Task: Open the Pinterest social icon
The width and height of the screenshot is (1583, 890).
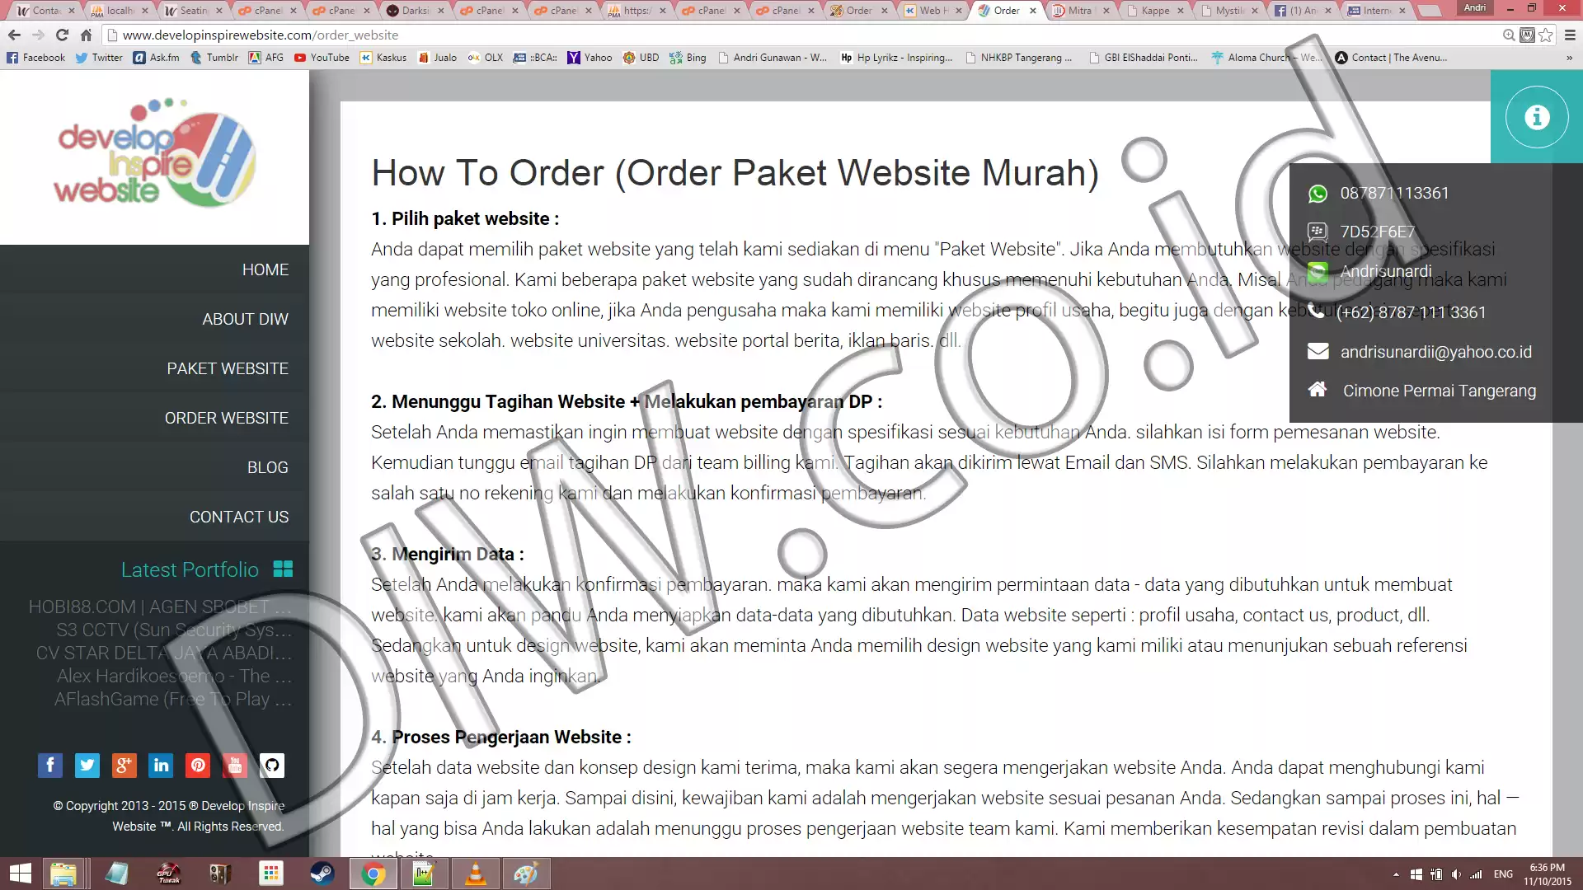Action: point(199,766)
